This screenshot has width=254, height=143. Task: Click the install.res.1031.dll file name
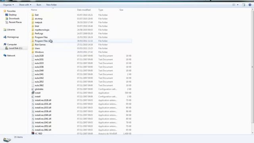43,104
